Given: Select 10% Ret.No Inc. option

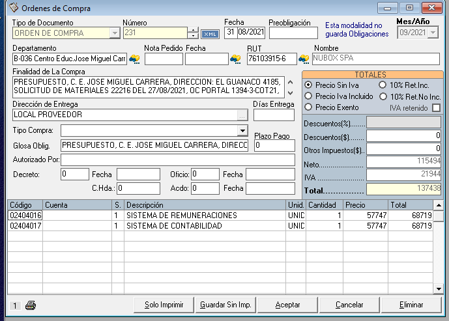Looking at the screenshot, I should [x=383, y=97].
